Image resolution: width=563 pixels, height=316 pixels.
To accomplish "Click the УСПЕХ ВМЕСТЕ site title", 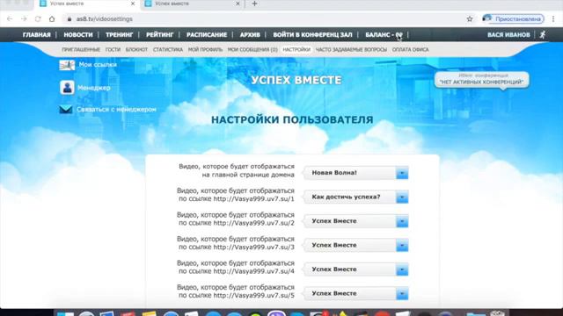I will coord(296,80).
